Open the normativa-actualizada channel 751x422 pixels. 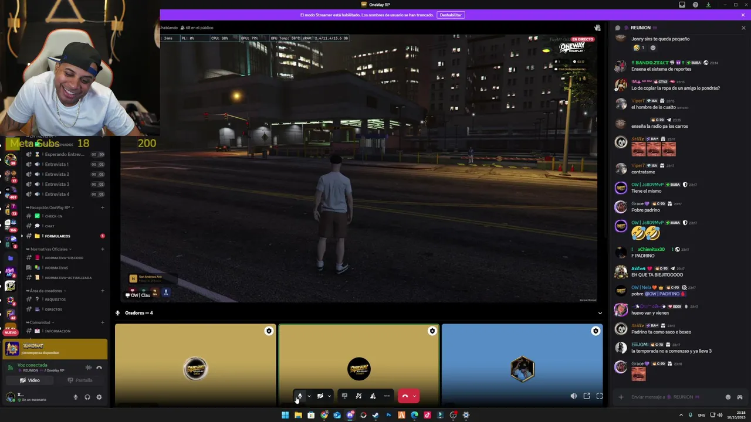pos(65,278)
